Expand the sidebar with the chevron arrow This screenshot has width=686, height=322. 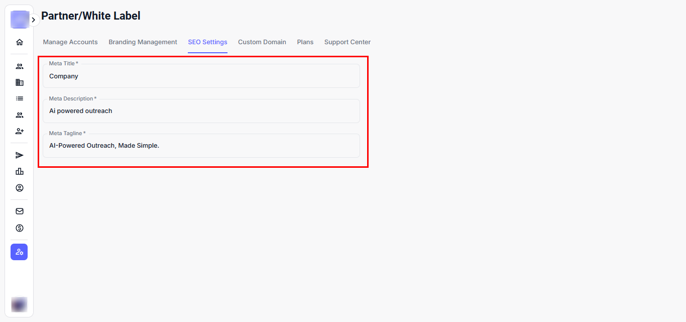[34, 20]
